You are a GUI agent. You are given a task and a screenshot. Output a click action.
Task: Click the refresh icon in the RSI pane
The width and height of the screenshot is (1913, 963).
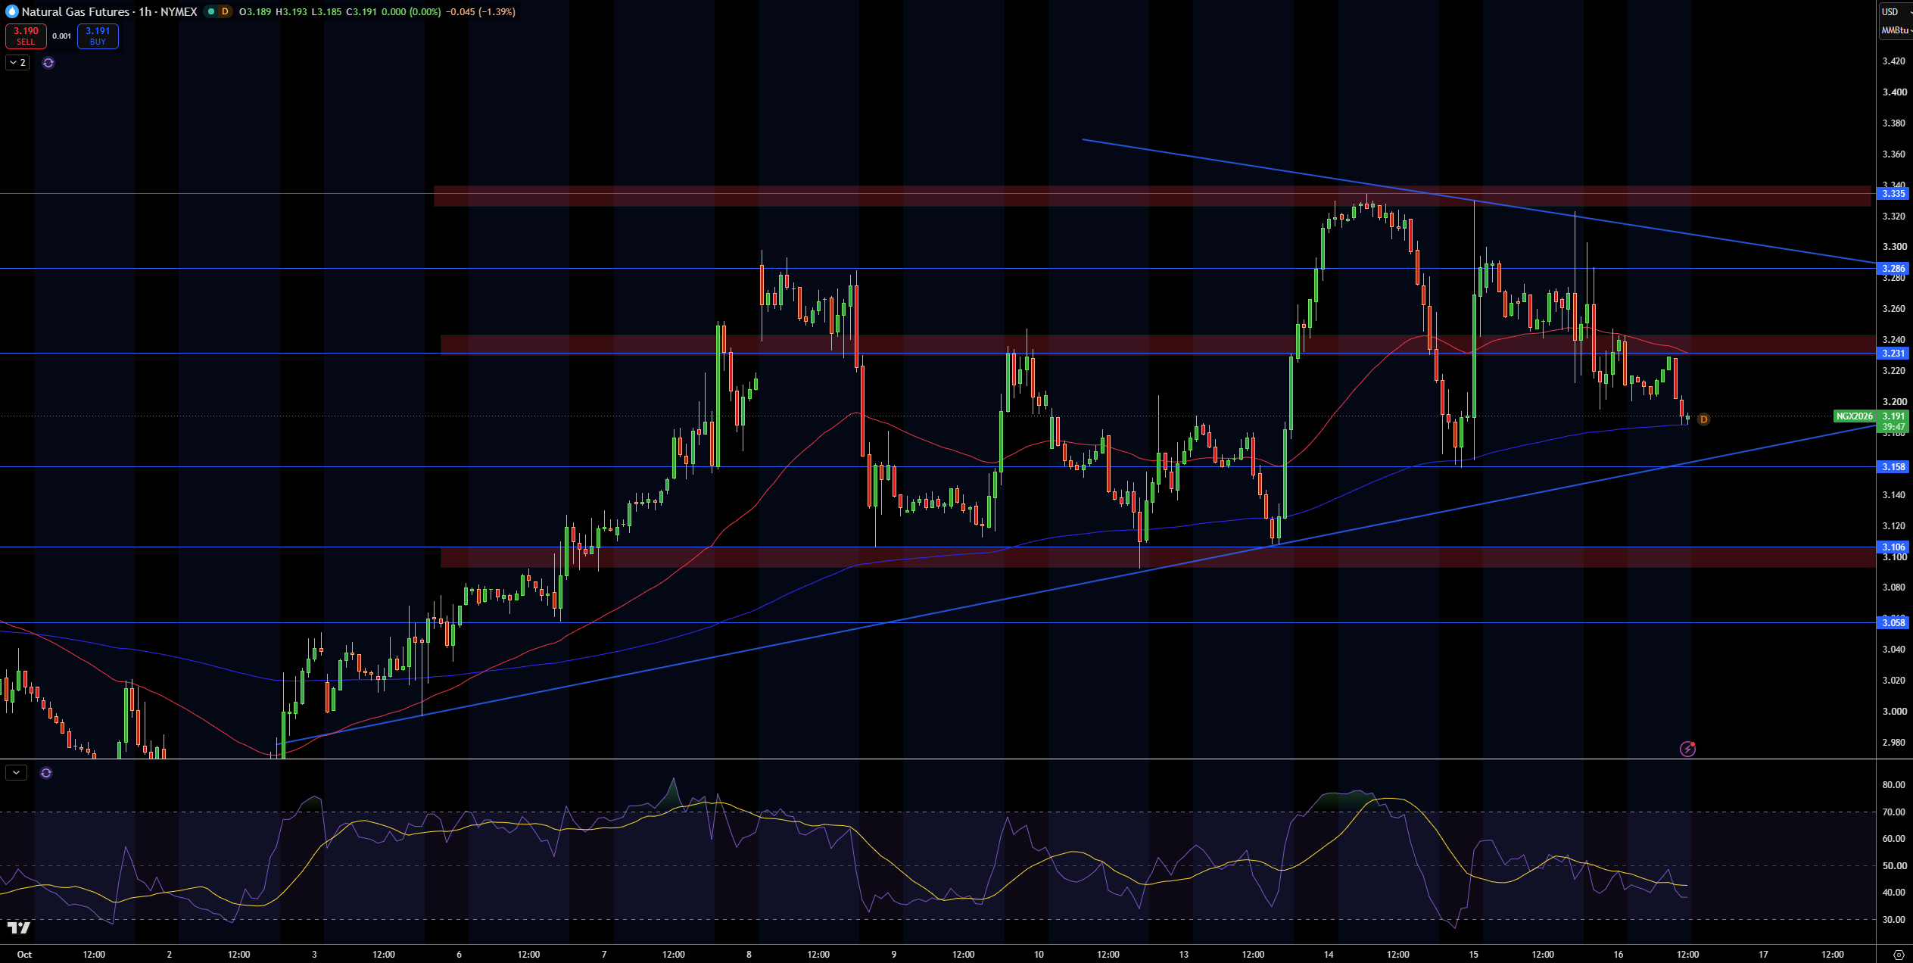[46, 773]
